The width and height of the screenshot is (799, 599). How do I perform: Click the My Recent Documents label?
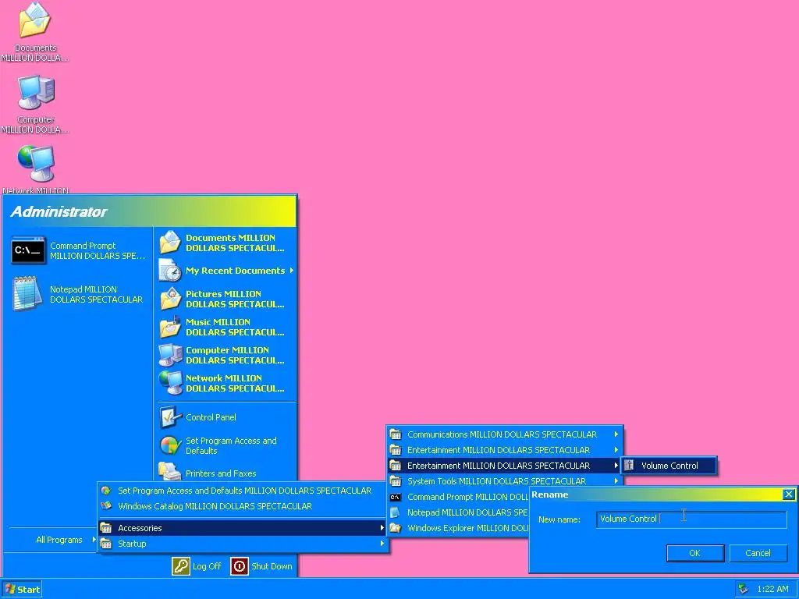point(235,271)
